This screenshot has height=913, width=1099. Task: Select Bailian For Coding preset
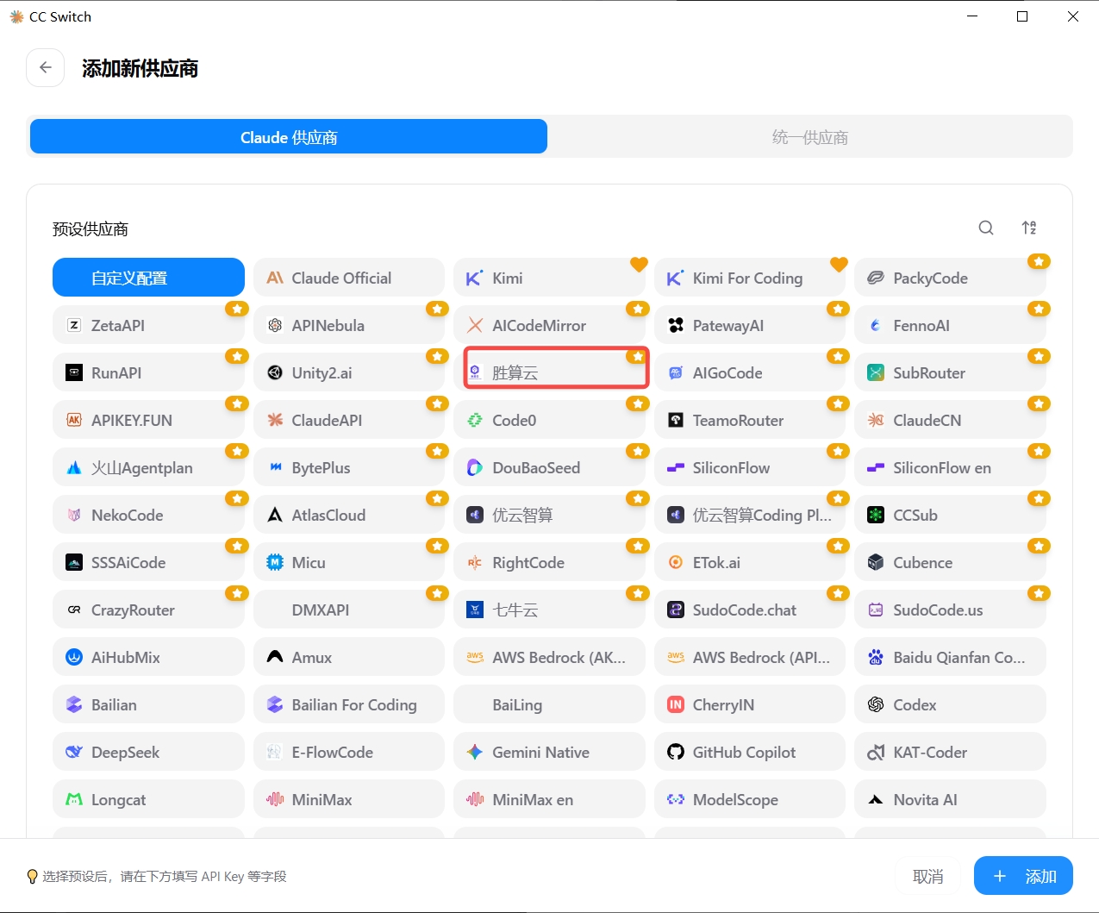click(x=349, y=704)
